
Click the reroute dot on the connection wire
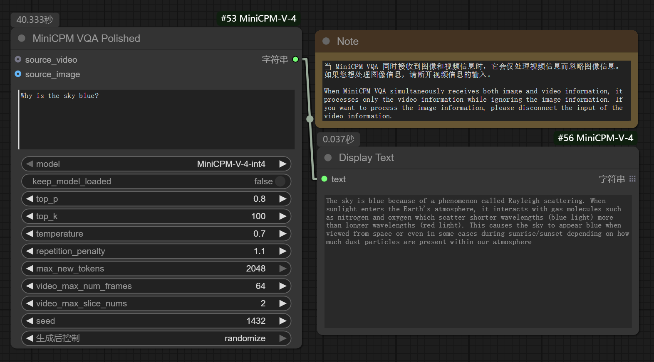(310, 119)
